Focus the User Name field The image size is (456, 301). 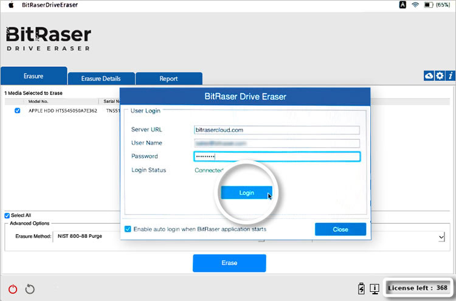(x=277, y=143)
